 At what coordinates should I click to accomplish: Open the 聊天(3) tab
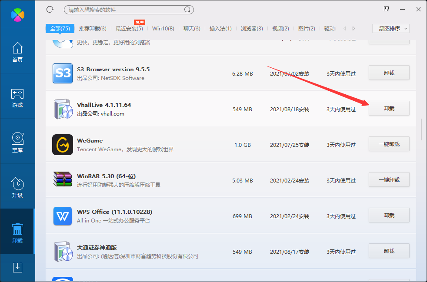click(x=192, y=29)
